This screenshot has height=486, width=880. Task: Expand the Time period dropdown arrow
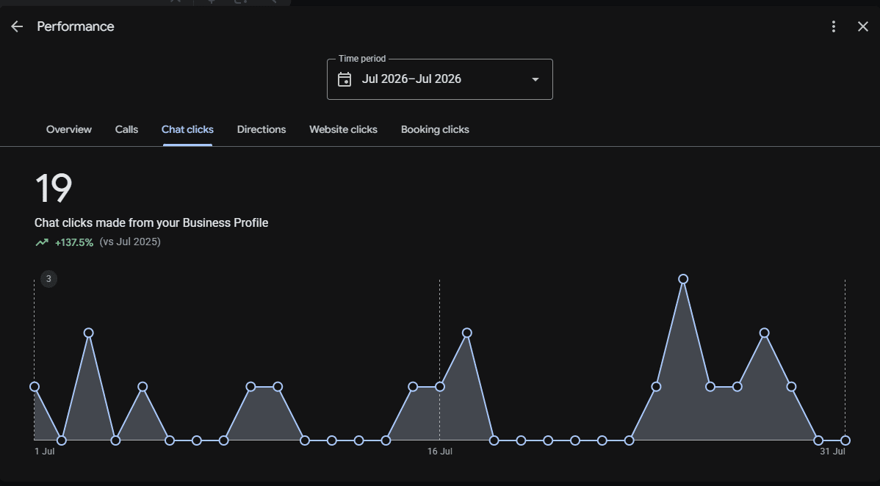[x=535, y=79]
